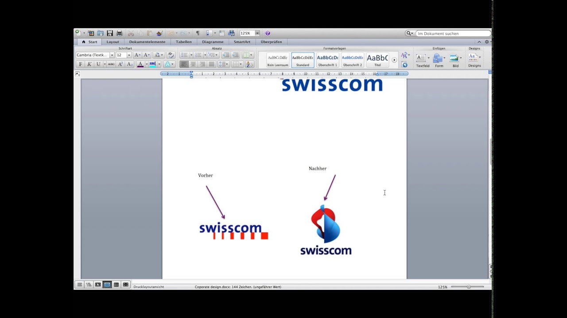Apply superscript formatting

tap(120, 64)
